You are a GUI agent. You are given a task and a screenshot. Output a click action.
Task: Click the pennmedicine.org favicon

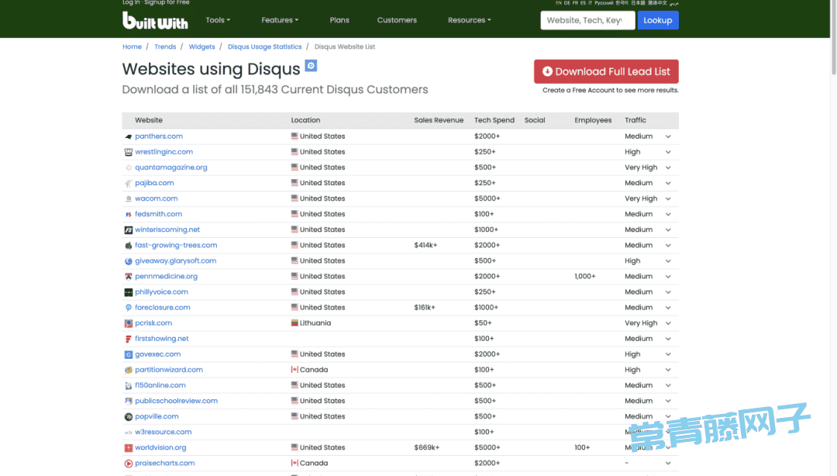[128, 277]
